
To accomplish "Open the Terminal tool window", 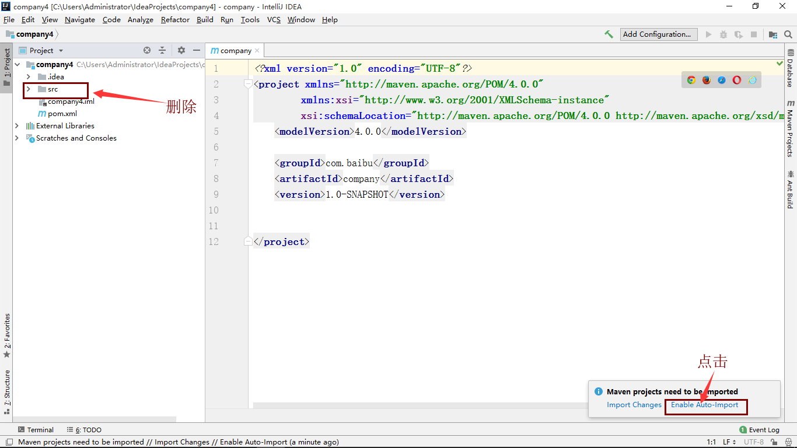I will tap(36, 430).
